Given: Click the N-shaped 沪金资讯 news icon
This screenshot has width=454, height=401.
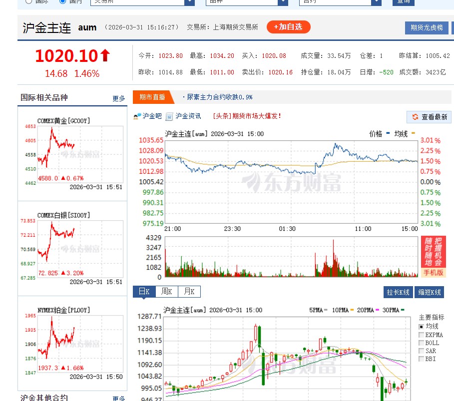Looking at the screenshot, I should click(169, 115).
